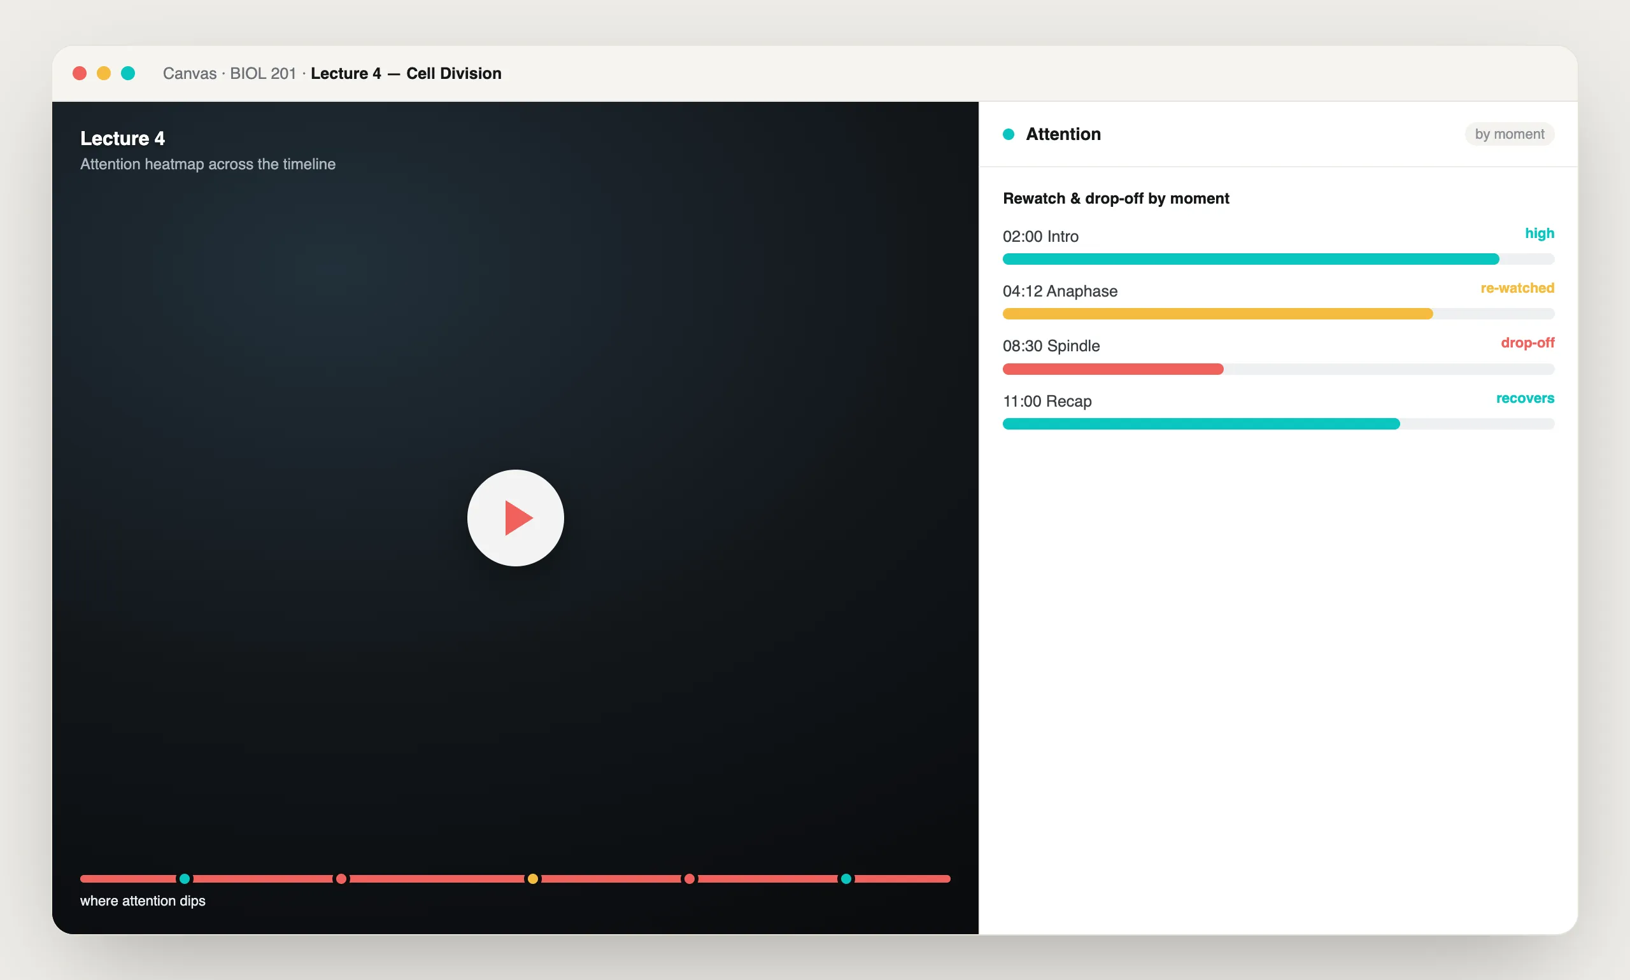The height and width of the screenshot is (980, 1630).
Task: Click the 'recovers' status tag
Action: pyautogui.click(x=1525, y=398)
